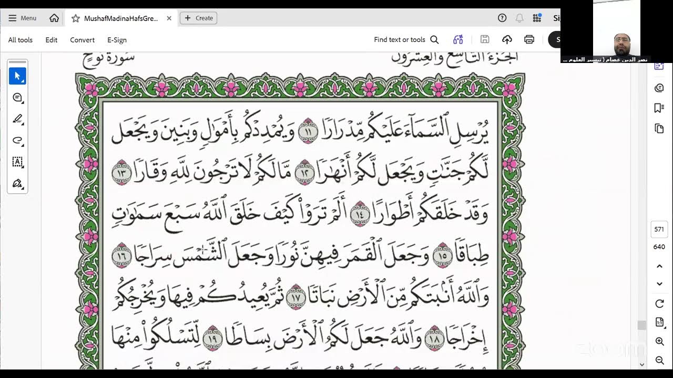The image size is (673, 378).
Task: Open the E-Sign menu
Action: (x=117, y=40)
